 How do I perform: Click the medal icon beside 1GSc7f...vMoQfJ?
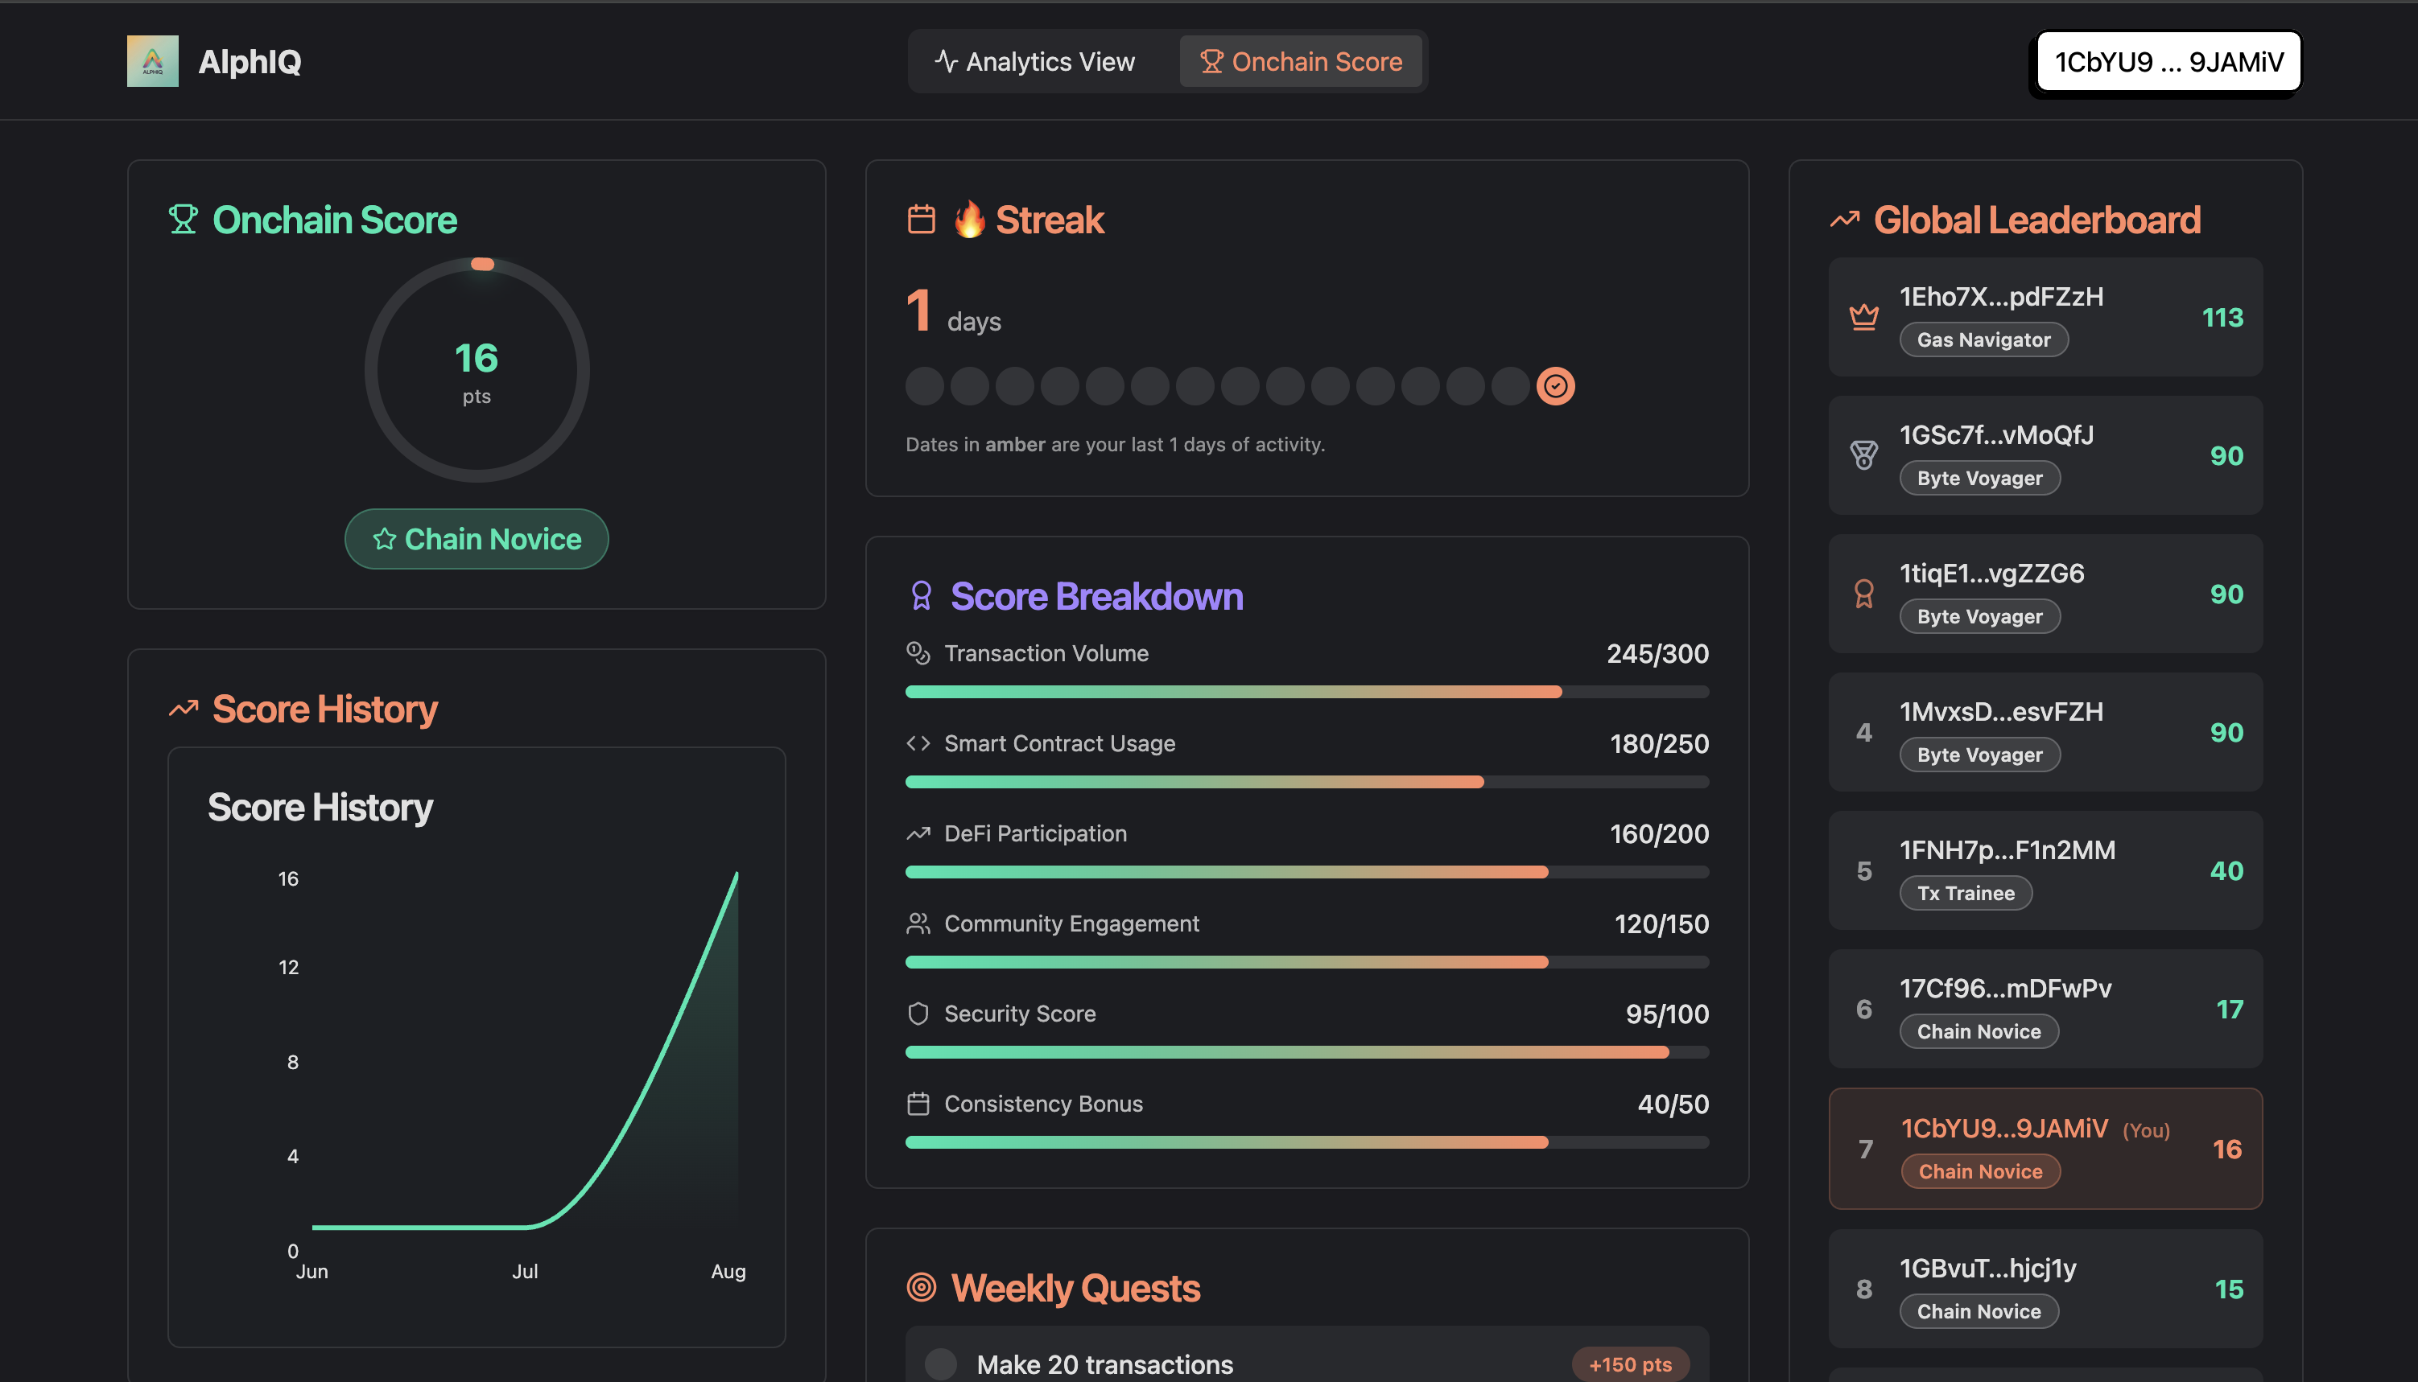click(x=1863, y=454)
